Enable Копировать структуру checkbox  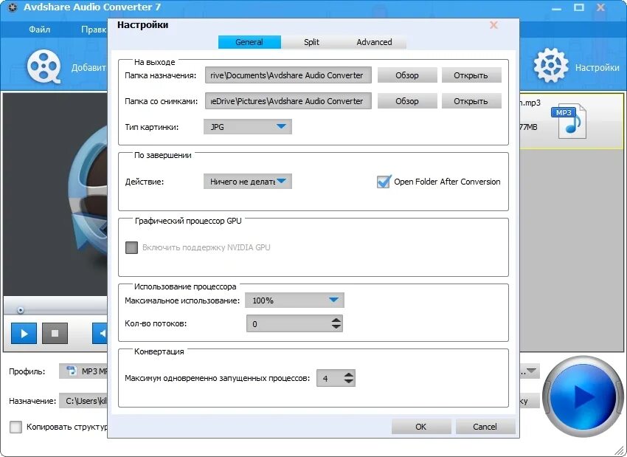[15, 427]
